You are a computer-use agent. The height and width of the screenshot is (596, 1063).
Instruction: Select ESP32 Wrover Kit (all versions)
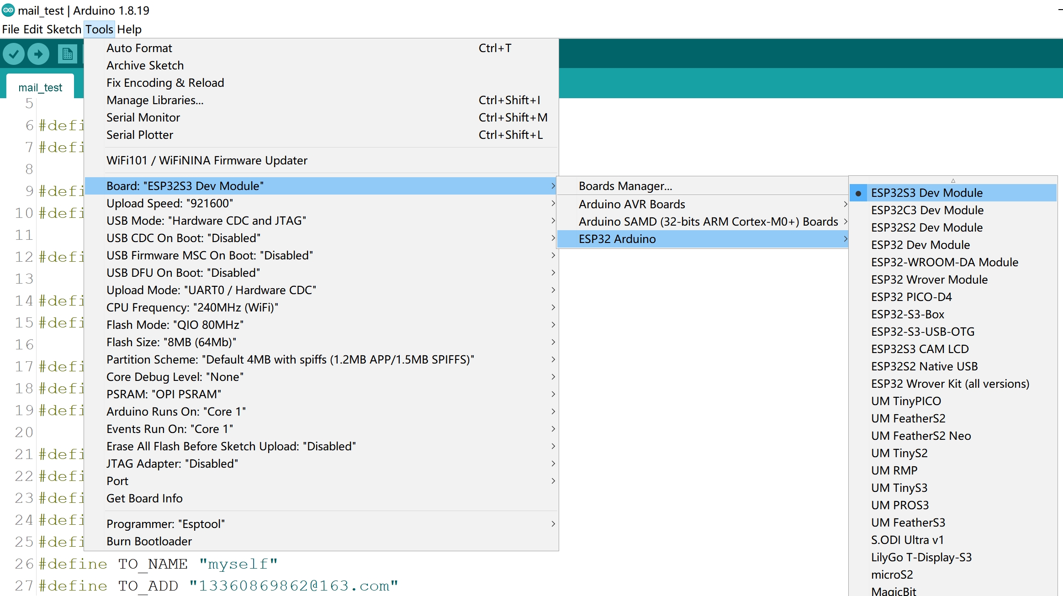(953, 384)
